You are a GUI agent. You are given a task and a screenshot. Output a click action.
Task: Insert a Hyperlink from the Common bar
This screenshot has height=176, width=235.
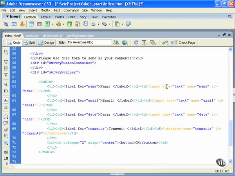coord(6,24)
